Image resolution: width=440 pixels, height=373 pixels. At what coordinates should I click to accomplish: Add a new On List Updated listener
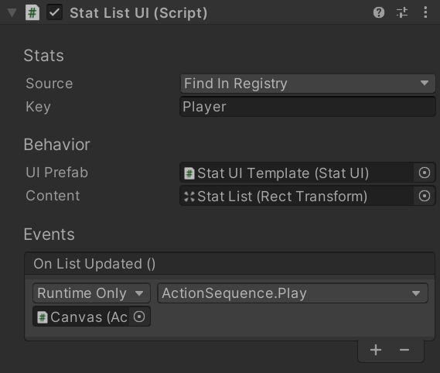(376, 350)
